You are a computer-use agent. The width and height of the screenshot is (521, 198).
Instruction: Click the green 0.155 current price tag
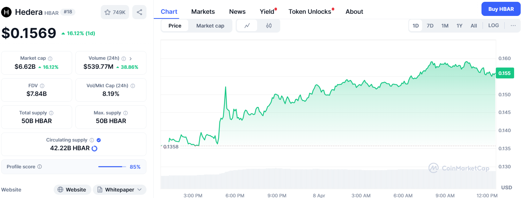point(505,73)
